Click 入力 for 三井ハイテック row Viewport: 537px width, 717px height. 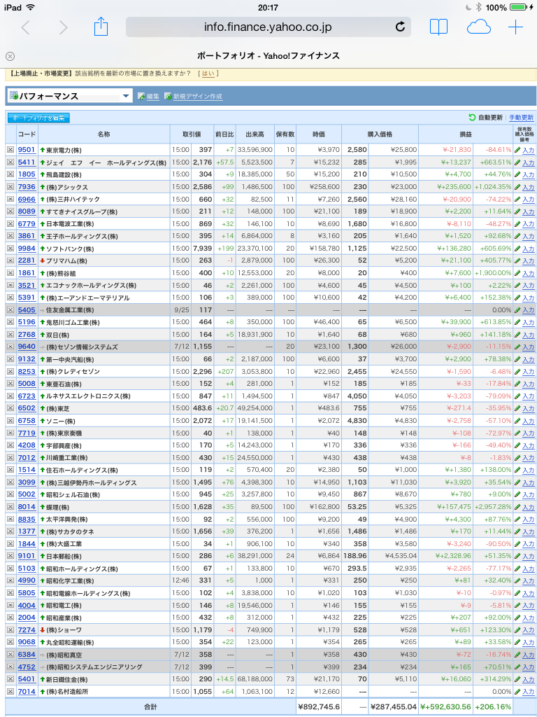tap(529, 200)
